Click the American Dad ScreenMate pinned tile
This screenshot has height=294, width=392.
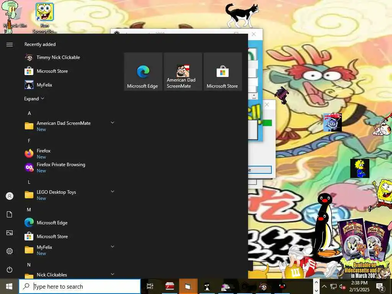pyautogui.click(x=183, y=72)
